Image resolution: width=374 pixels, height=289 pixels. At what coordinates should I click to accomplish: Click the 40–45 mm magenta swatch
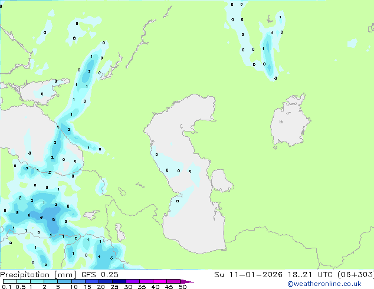click(160, 281)
